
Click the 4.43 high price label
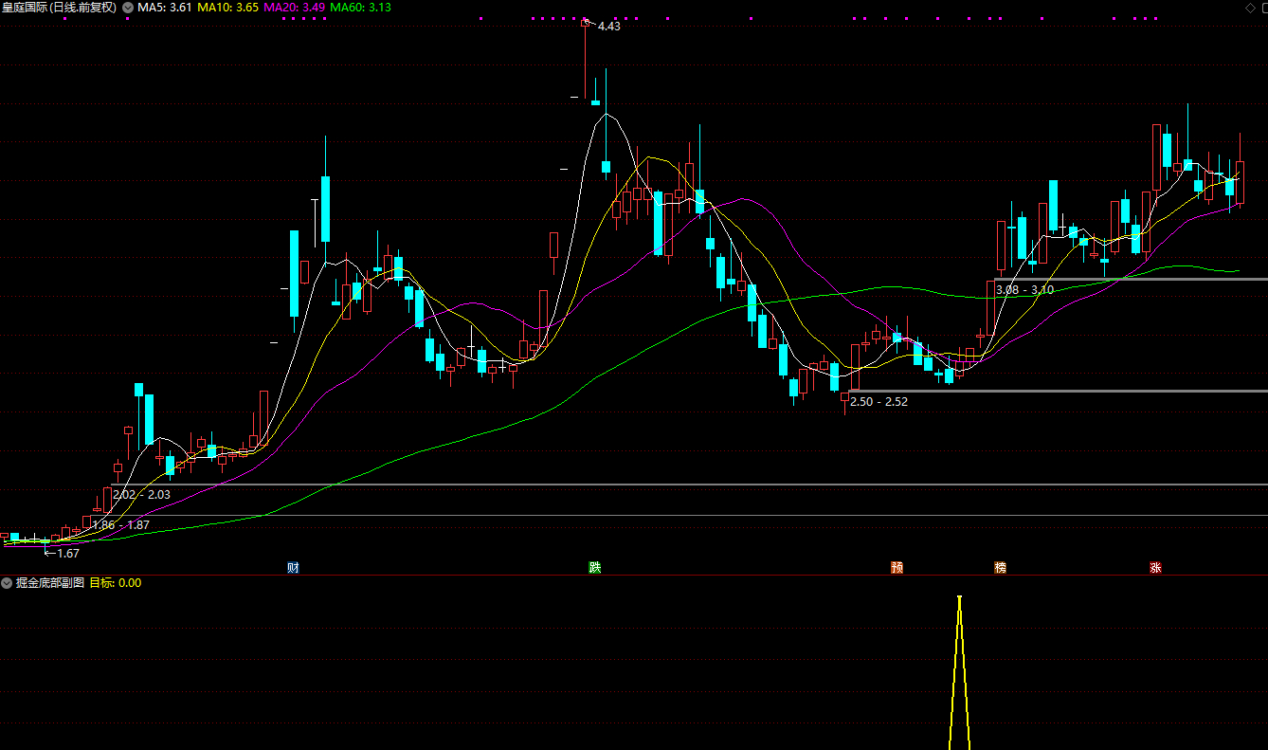(608, 27)
